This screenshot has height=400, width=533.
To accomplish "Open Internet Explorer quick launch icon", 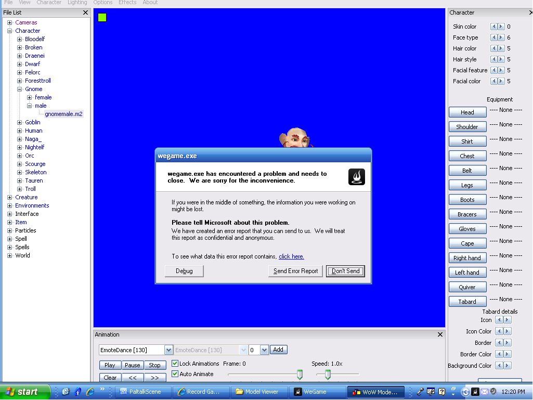I will (90, 392).
